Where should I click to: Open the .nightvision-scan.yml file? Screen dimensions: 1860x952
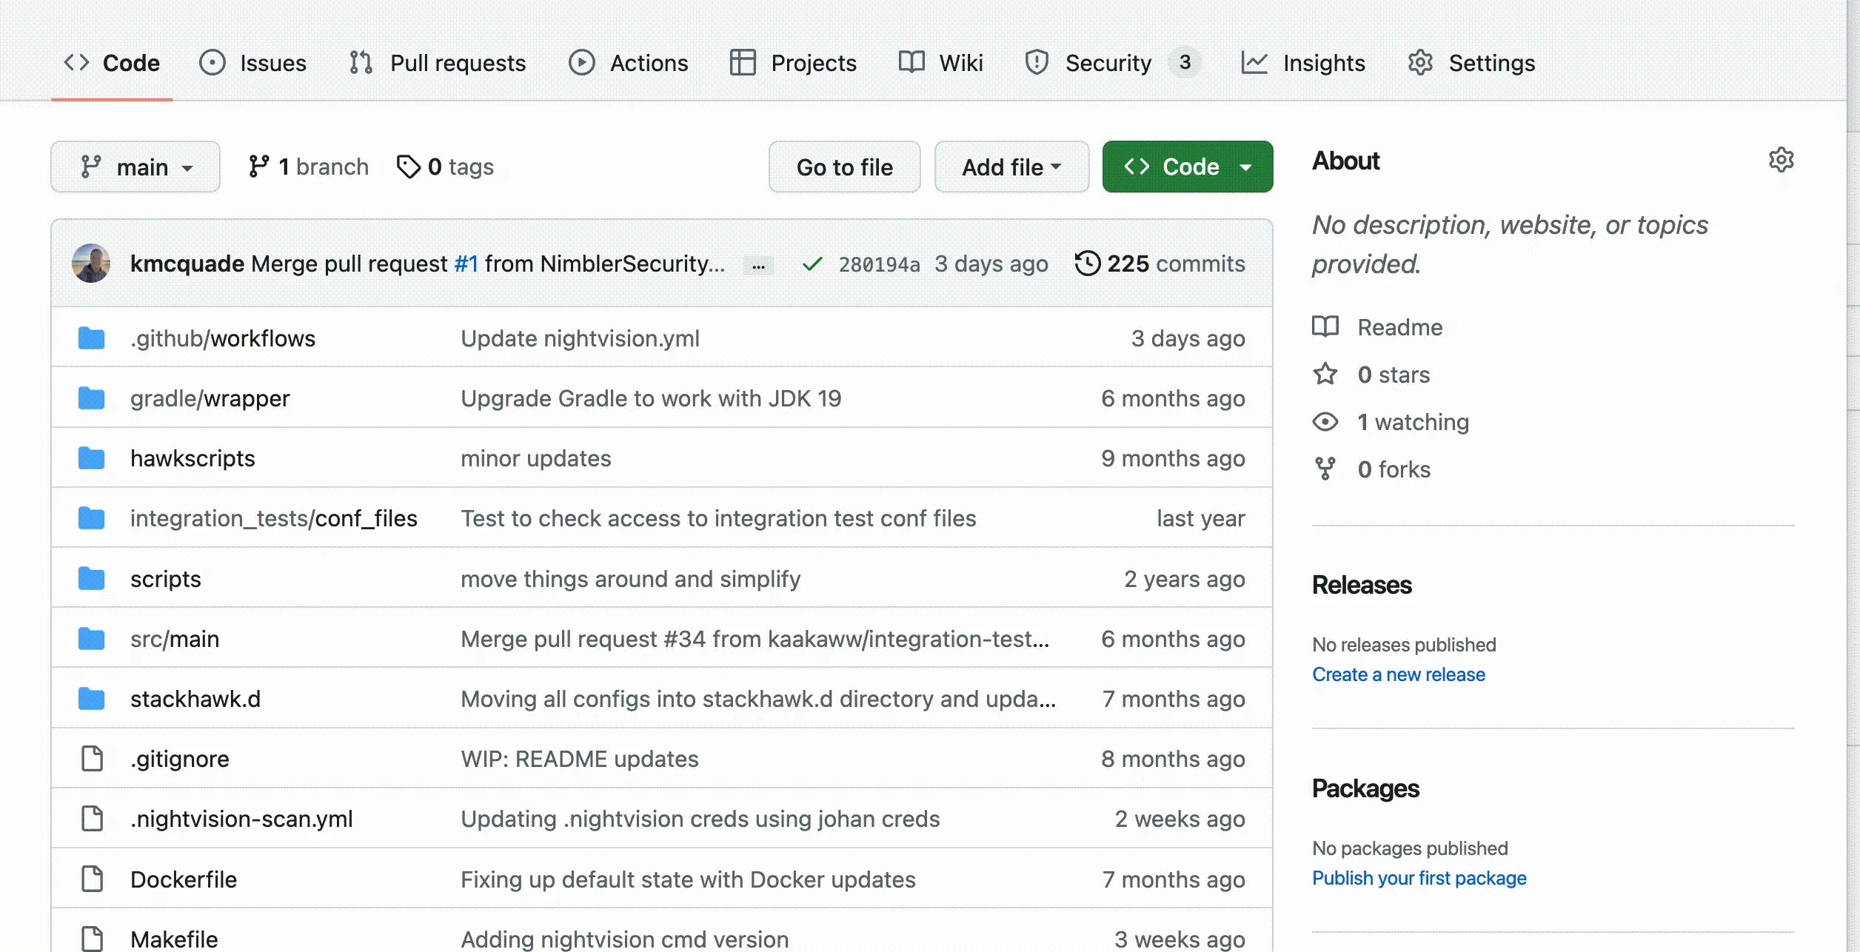[241, 819]
